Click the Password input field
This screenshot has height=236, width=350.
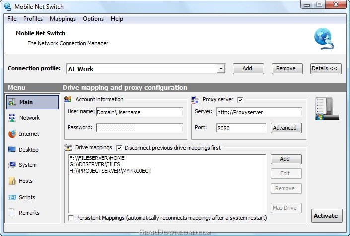[x=140, y=128]
